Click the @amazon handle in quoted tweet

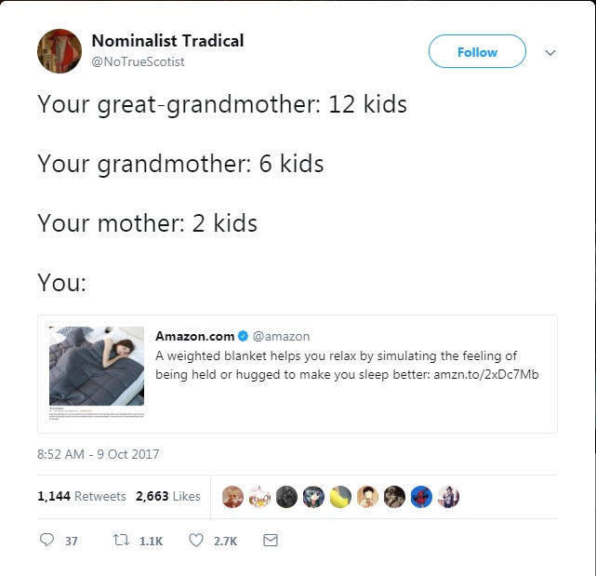tap(281, 336)
